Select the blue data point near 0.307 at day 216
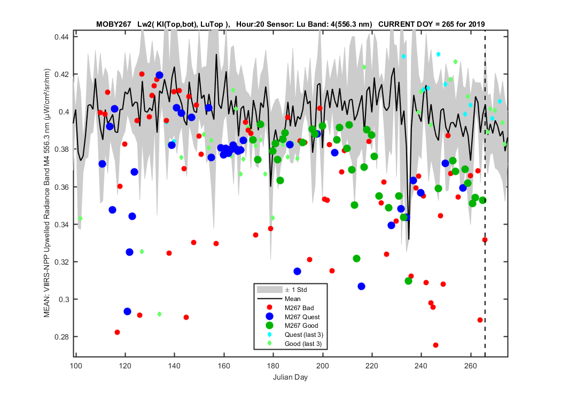Viewport: 561px width, 401px height. coord(361,287)
